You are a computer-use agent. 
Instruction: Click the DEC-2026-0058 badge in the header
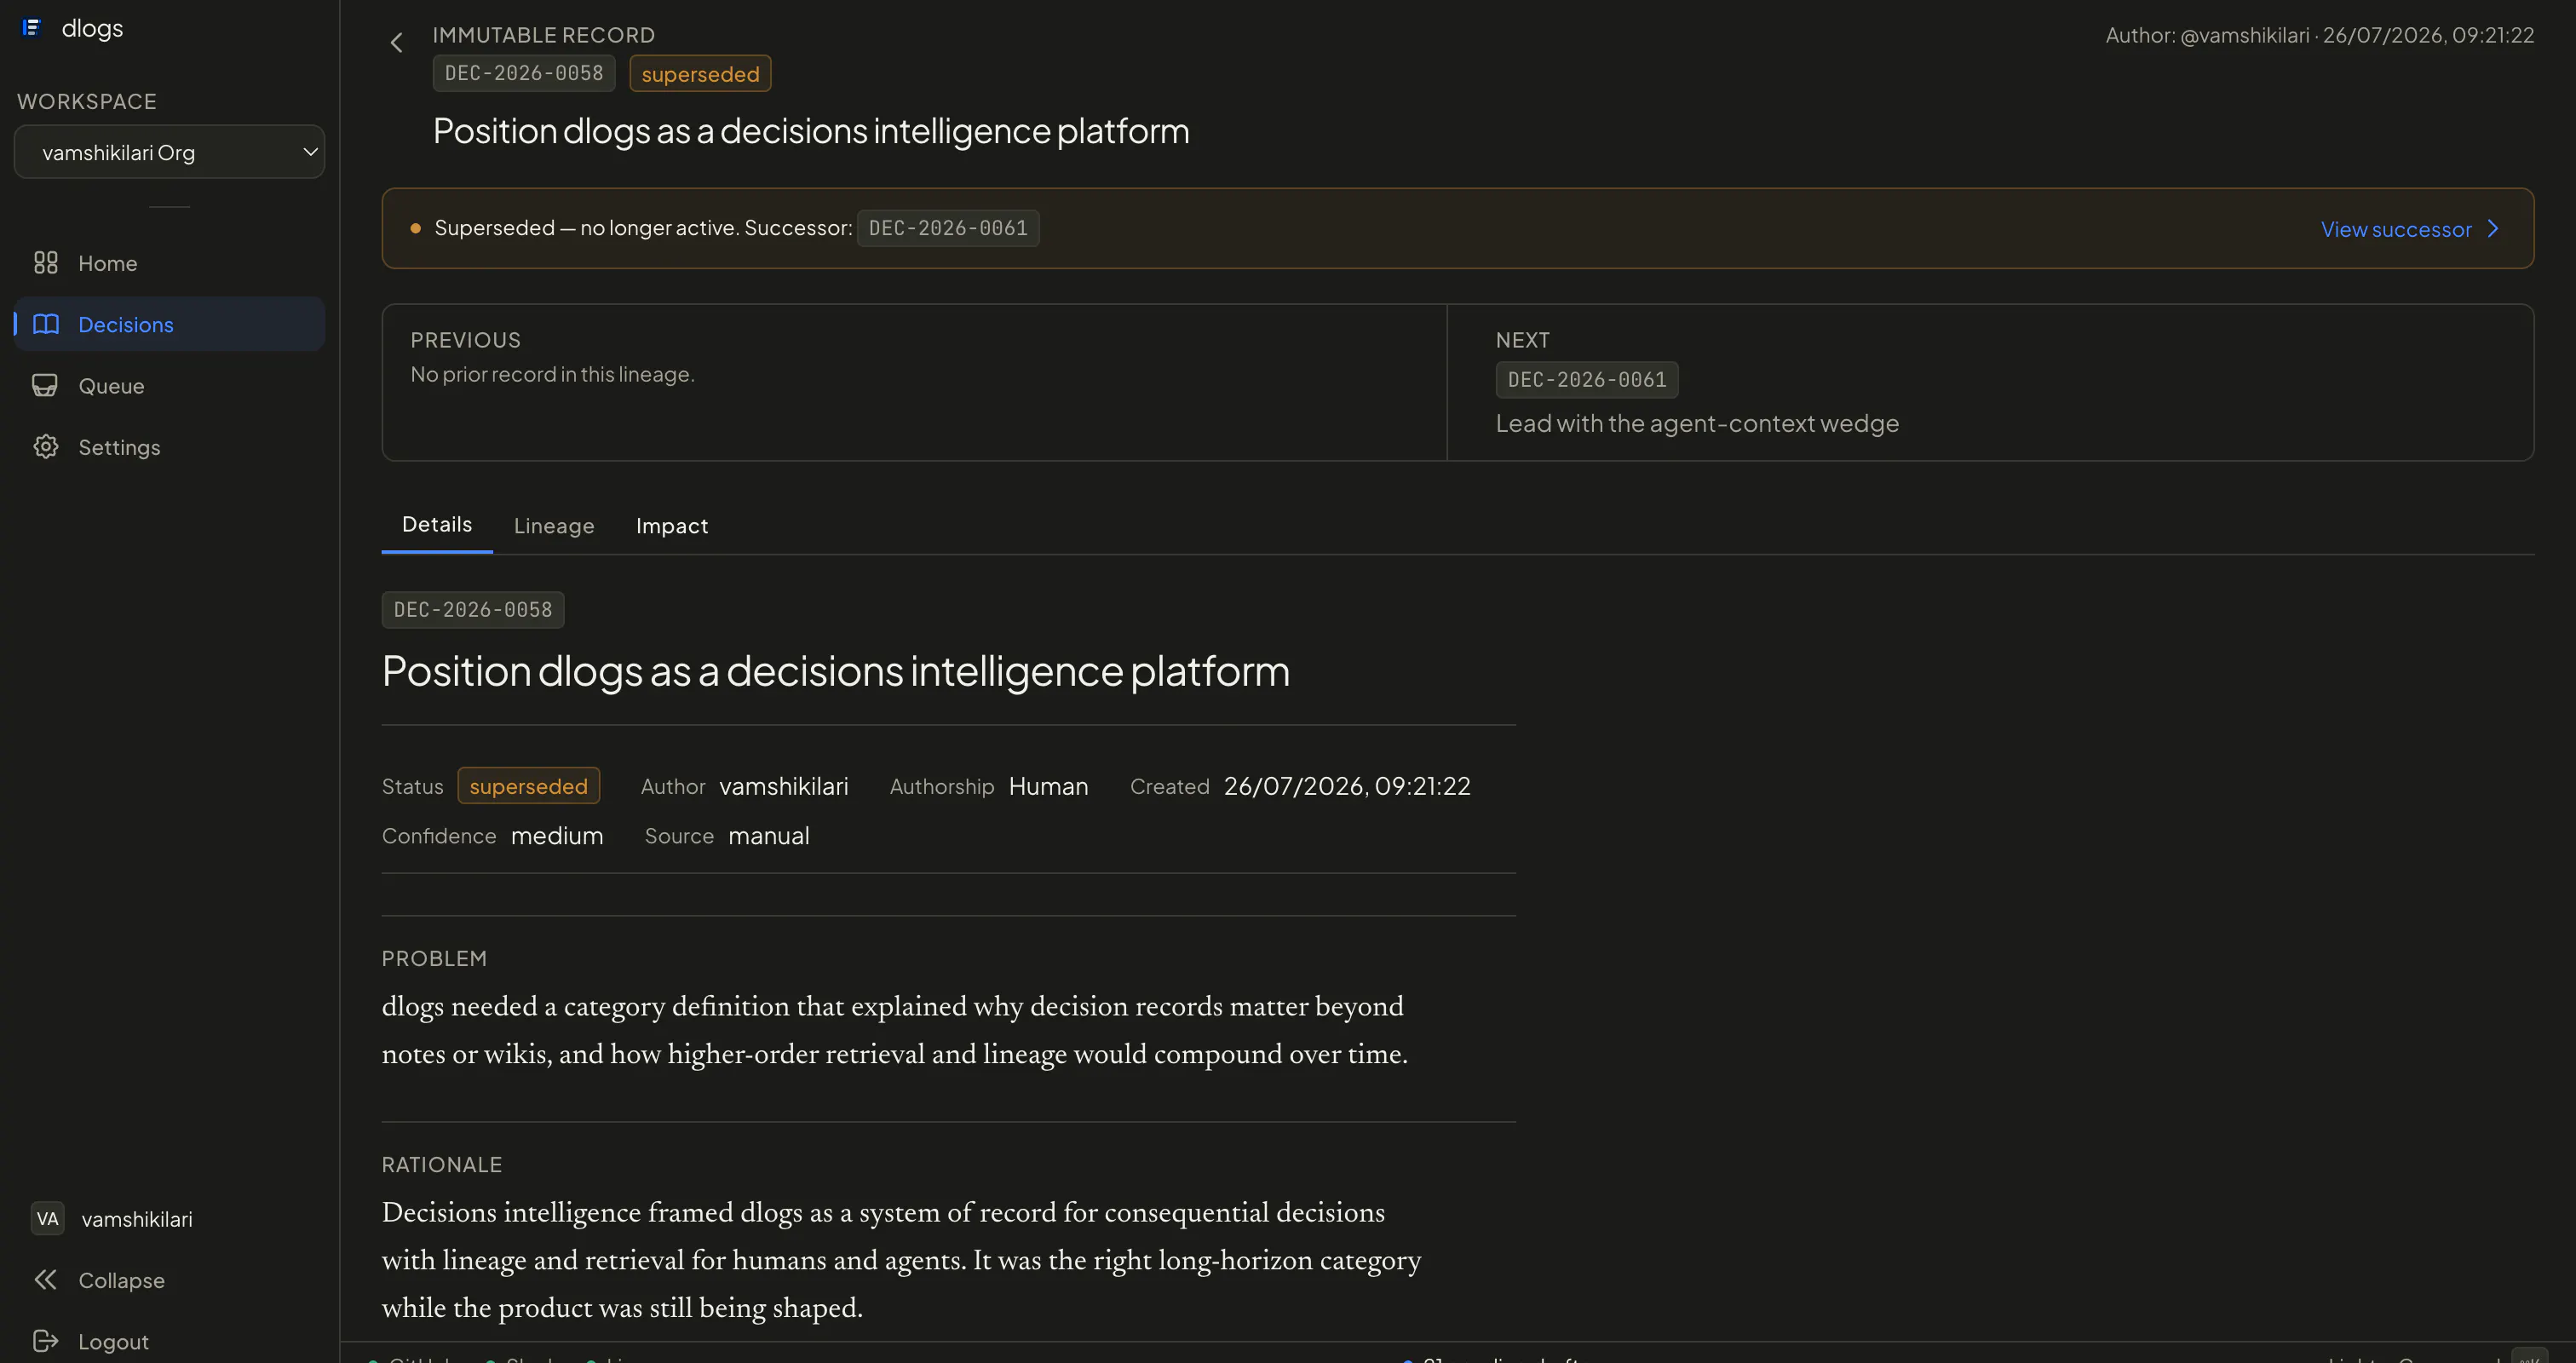pyautogui.click(x=524, y=73)
